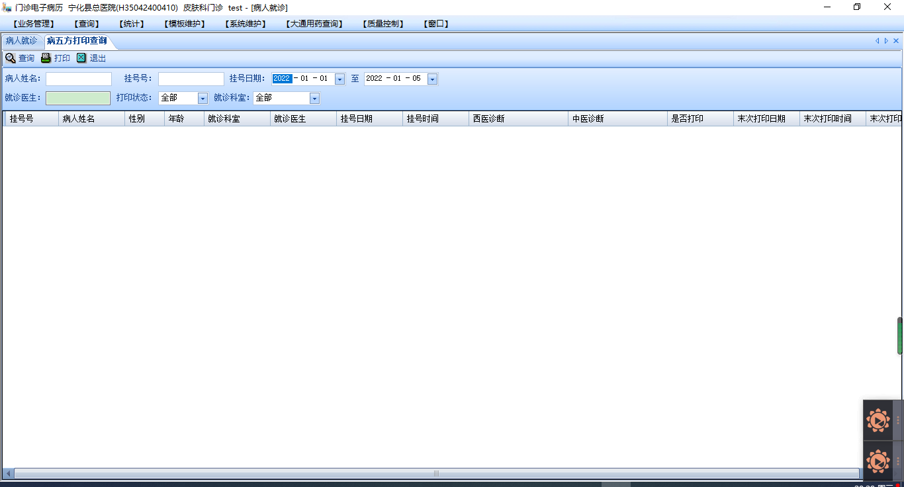Click the horizontal scrollbar thumb
The image size is (904, 487).
click(x=437, y=474)
